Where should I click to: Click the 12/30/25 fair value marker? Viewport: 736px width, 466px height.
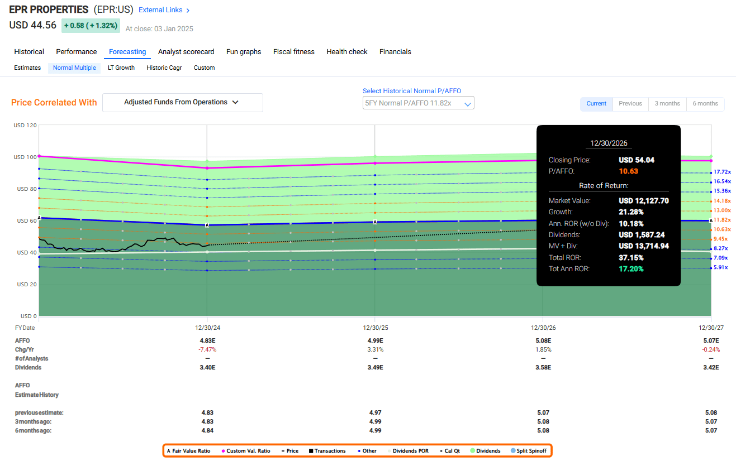[x=374, y=222]
